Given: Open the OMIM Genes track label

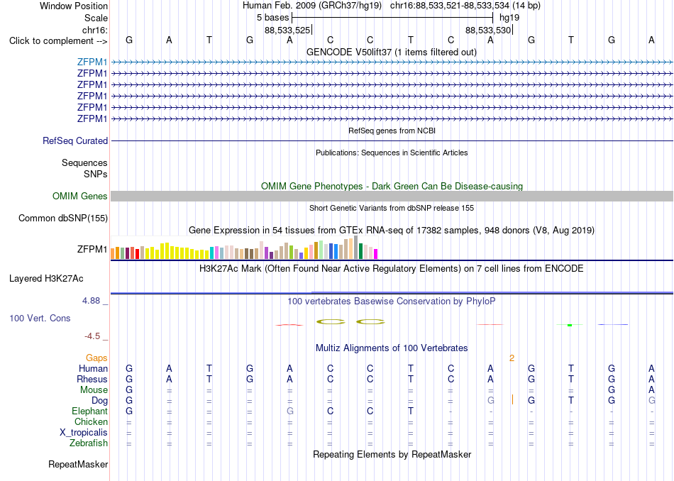Looking at the screenshot, I should 79,196.
